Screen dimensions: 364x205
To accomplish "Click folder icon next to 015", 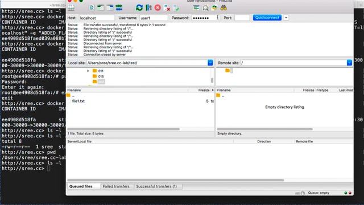I will click(x=95, y=76).
